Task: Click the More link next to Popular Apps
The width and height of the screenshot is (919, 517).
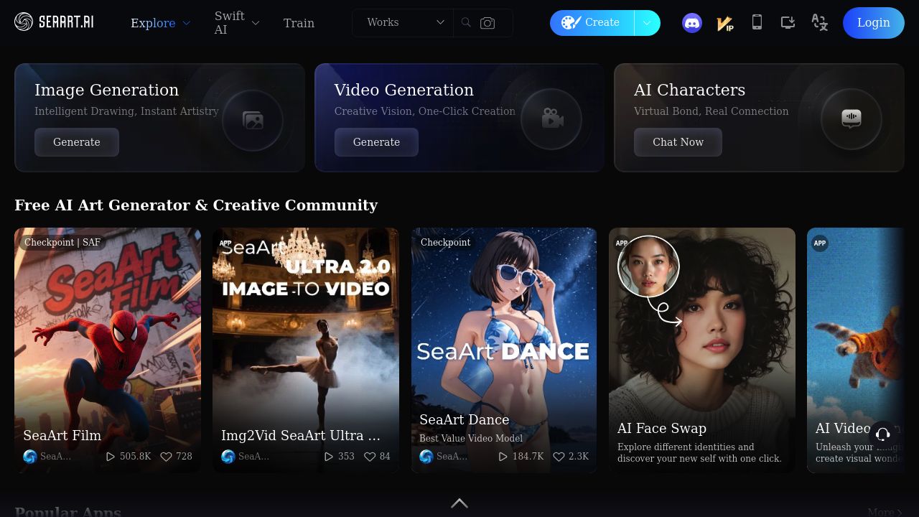Action: click(885, 512)
